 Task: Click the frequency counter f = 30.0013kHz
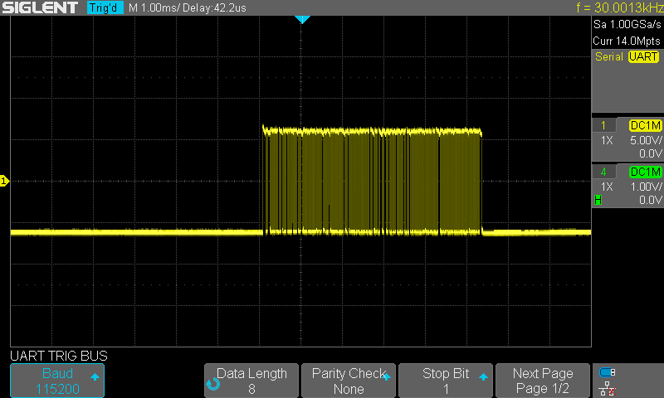pos(619,7)
